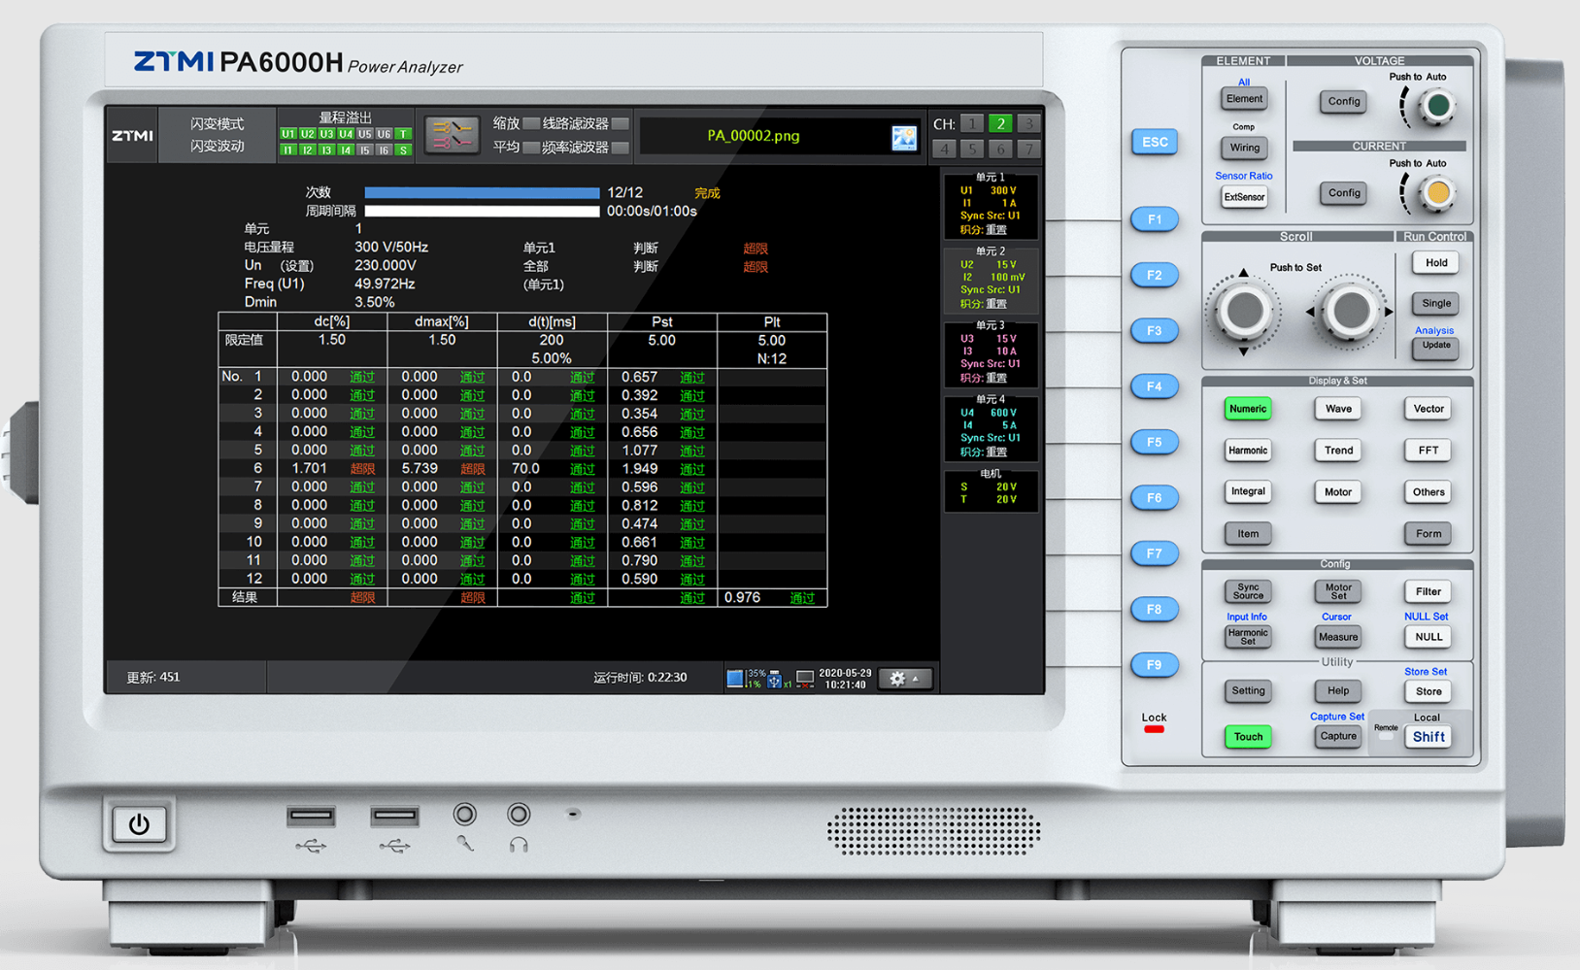
Task: Open the 单元 1 range panel
Action: tap(991, 205)
